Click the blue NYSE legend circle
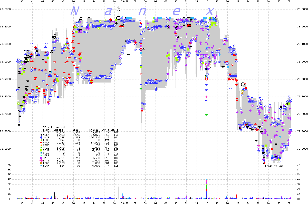 pyautogui.click(x=41, y=138)
